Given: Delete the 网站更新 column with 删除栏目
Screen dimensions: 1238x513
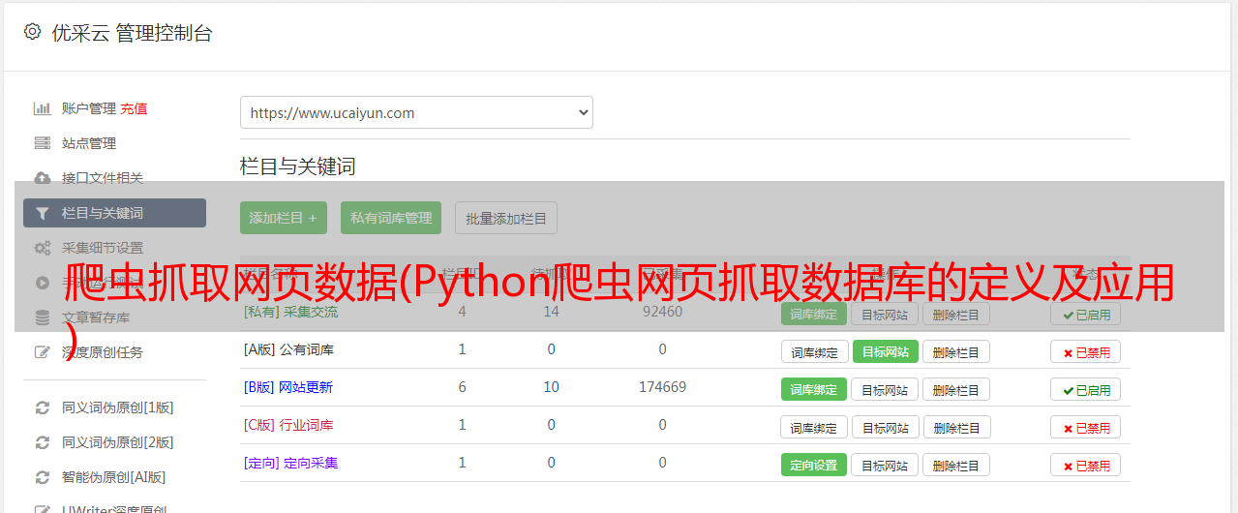Looking at the screenshot, I should pos(956,389).
